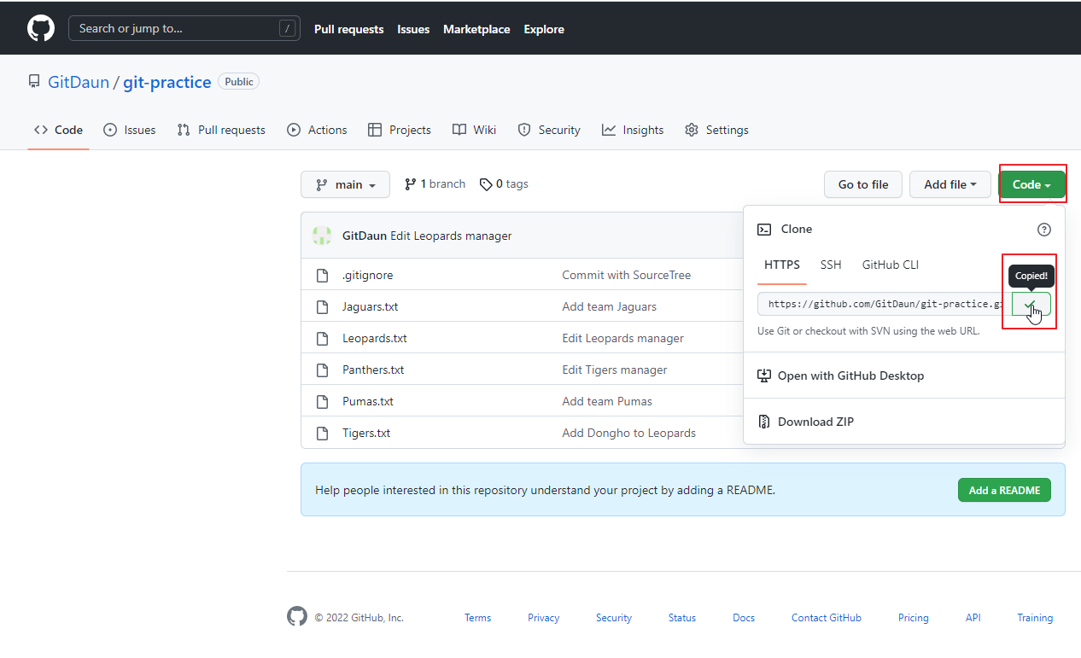Focus the Search or jump to field
Viewport: 1081px width, 658px height.
point(184,28)
